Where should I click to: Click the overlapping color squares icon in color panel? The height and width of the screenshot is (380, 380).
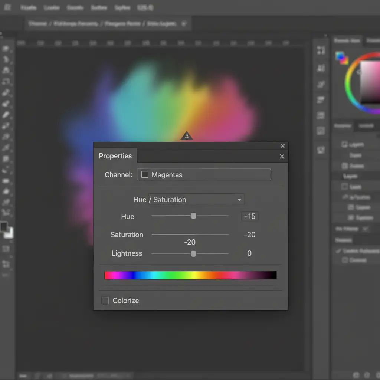342,58
